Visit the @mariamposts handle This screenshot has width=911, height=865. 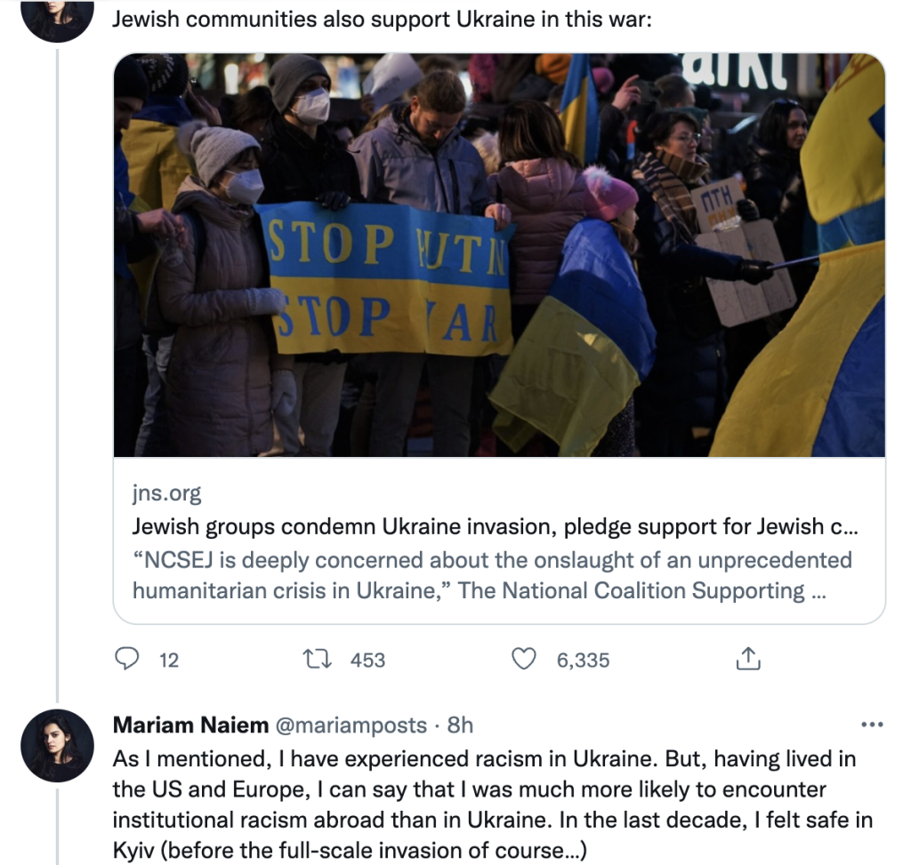(x=351, y=725)
